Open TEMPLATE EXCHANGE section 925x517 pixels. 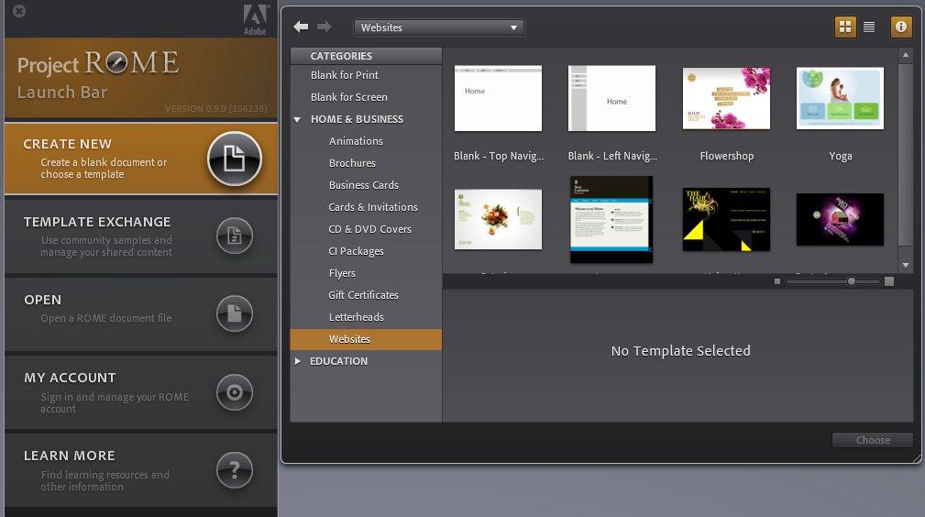(x=141, y=236)
